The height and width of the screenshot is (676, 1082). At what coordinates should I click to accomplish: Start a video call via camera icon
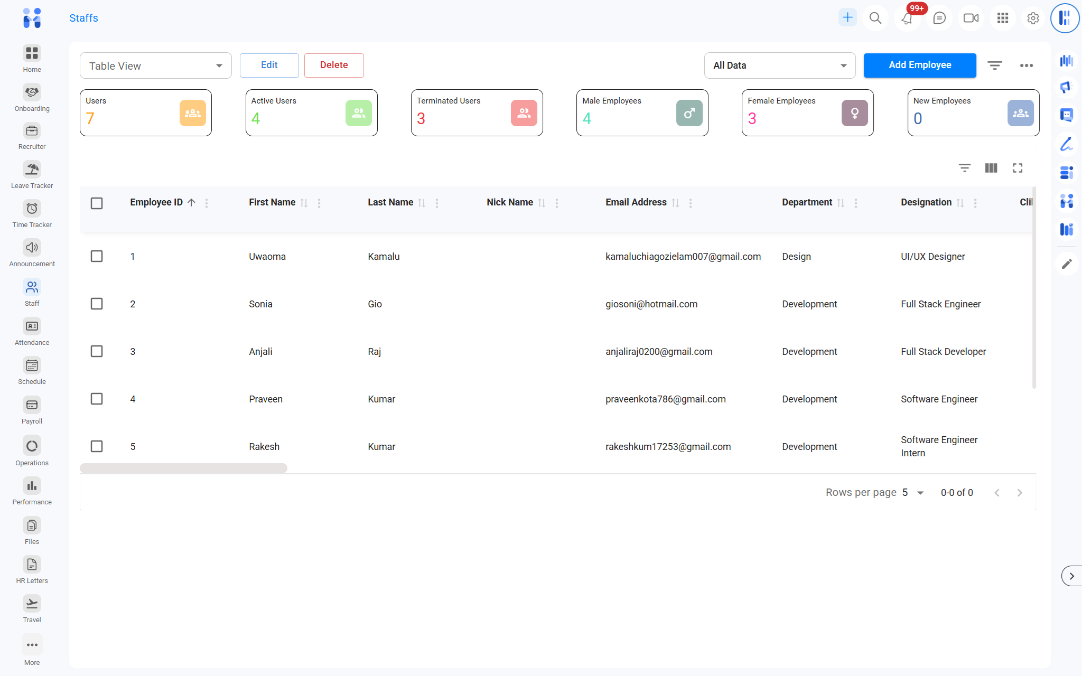click(x=971, y=18)
